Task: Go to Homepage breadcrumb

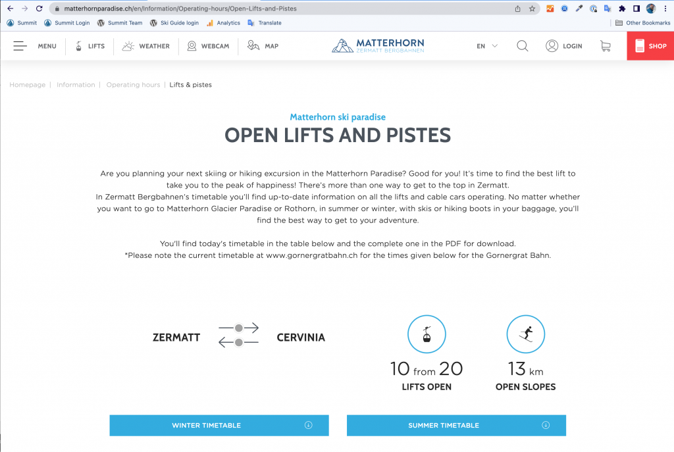Action: coord(28,85)
